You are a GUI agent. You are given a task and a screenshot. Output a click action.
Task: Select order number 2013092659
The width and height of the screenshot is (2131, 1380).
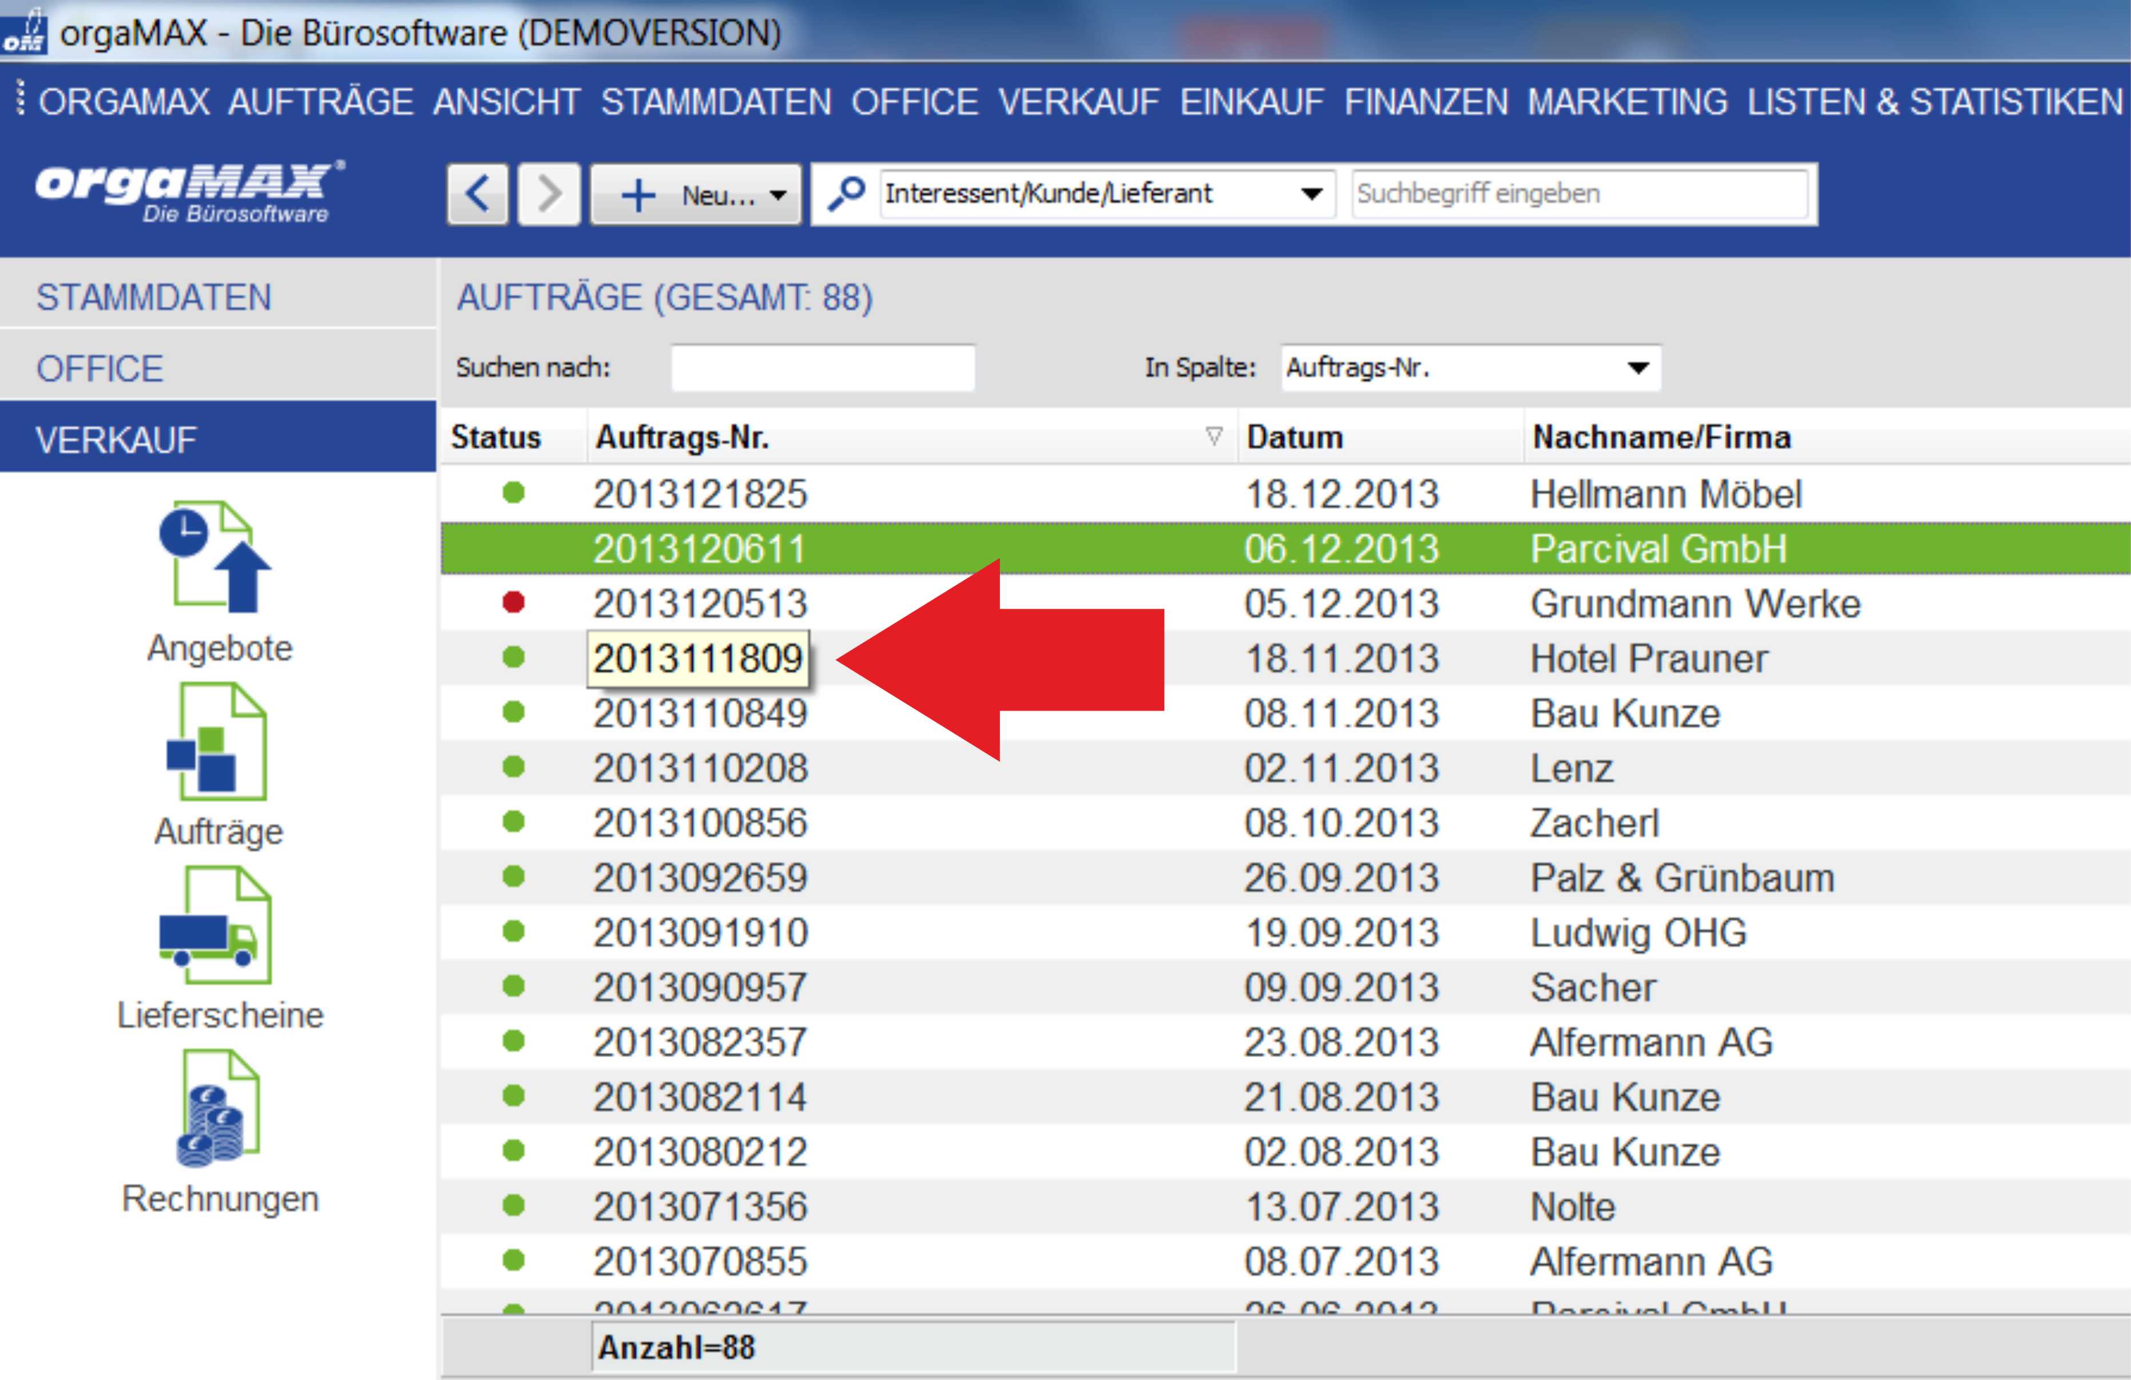[x=700, y=878]
